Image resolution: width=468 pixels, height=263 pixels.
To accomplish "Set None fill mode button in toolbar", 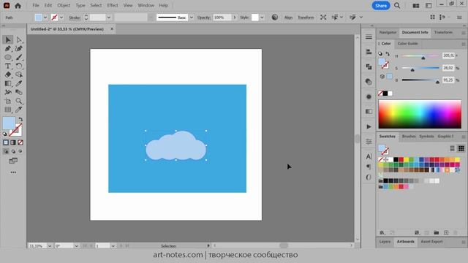I will point(20,142).
